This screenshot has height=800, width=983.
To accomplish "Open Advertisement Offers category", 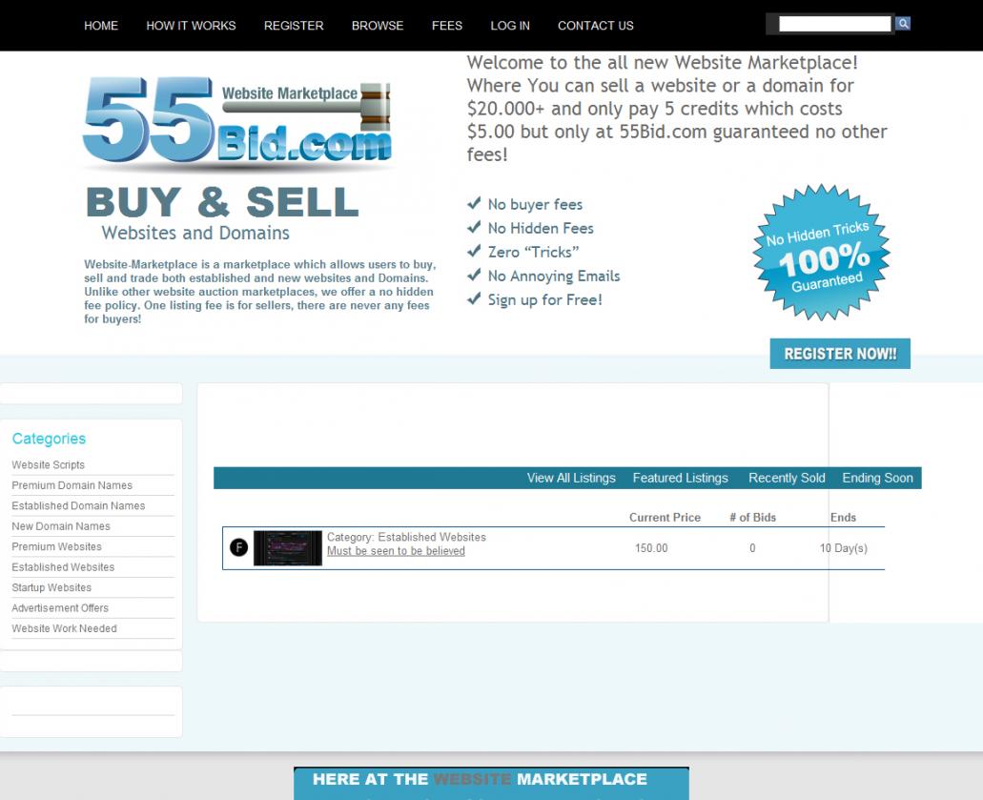I will point(60,608).
